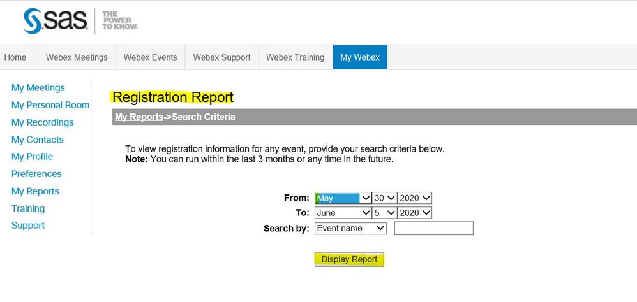Open the My Profile link
Viewport: 637px width, 302px height.
click(x=32, y=157)
